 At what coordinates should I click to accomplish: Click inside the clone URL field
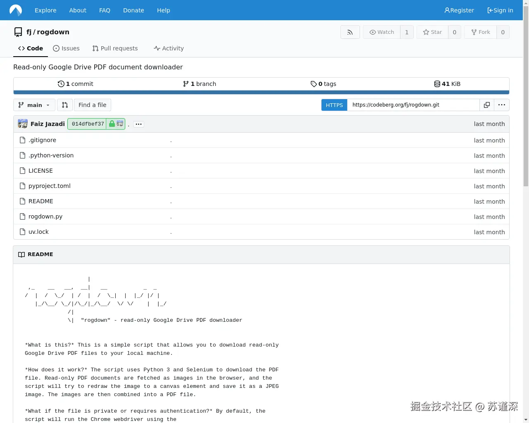click(413, 105)
